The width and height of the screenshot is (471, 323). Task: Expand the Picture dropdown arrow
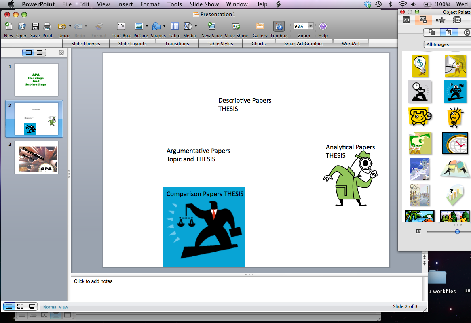[146, 25]
